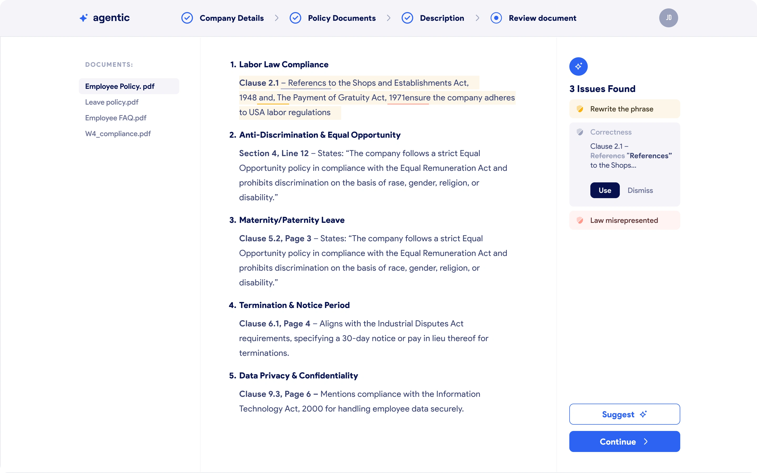This screenshot has height=473, width=757.
Task: Click the blue AI sparkle circle icon
Action: (x=578, y=66)
